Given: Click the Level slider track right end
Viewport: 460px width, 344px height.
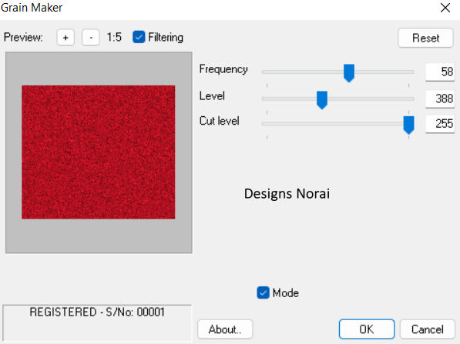Looking at the screenshot, I should pos(411,99).
